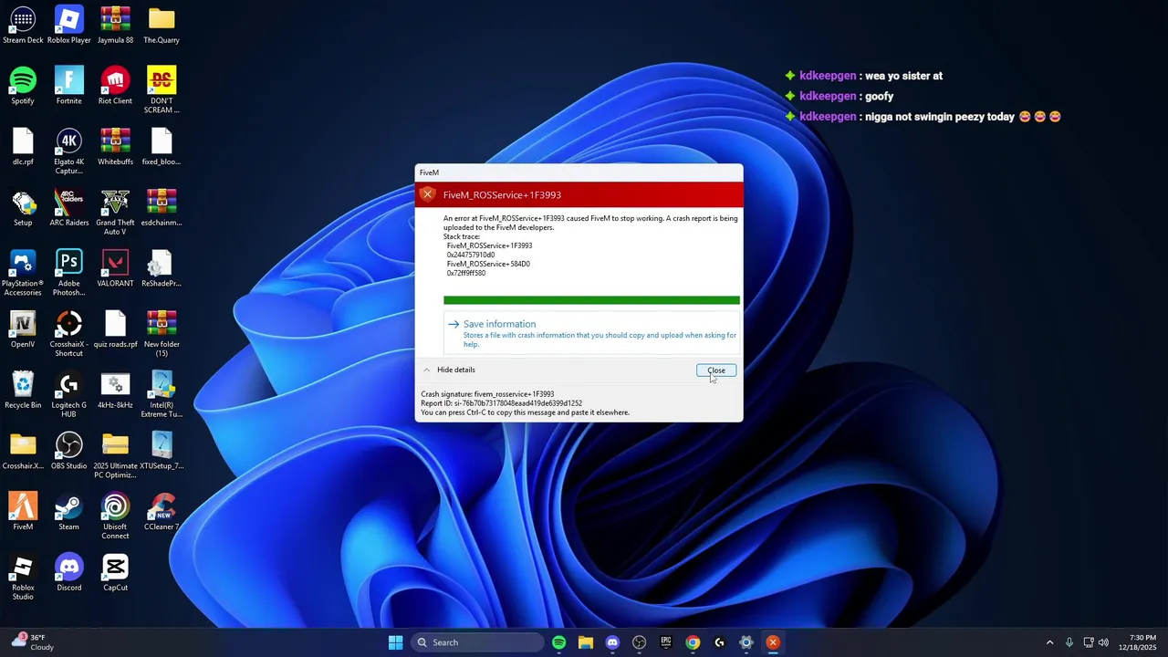The image size is (1168, 657).
Task: Select the Ubisoft Connect desktop icon
Action: pos(115,516)
